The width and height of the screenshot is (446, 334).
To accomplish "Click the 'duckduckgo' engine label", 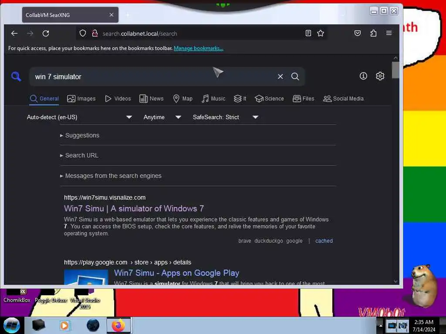I will 268,241.
